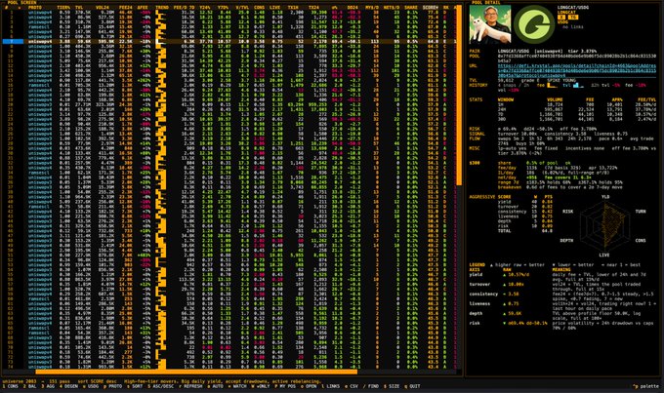664x393 pixels.
Task: Click the green G token logo
Action: tap(534, 24)
